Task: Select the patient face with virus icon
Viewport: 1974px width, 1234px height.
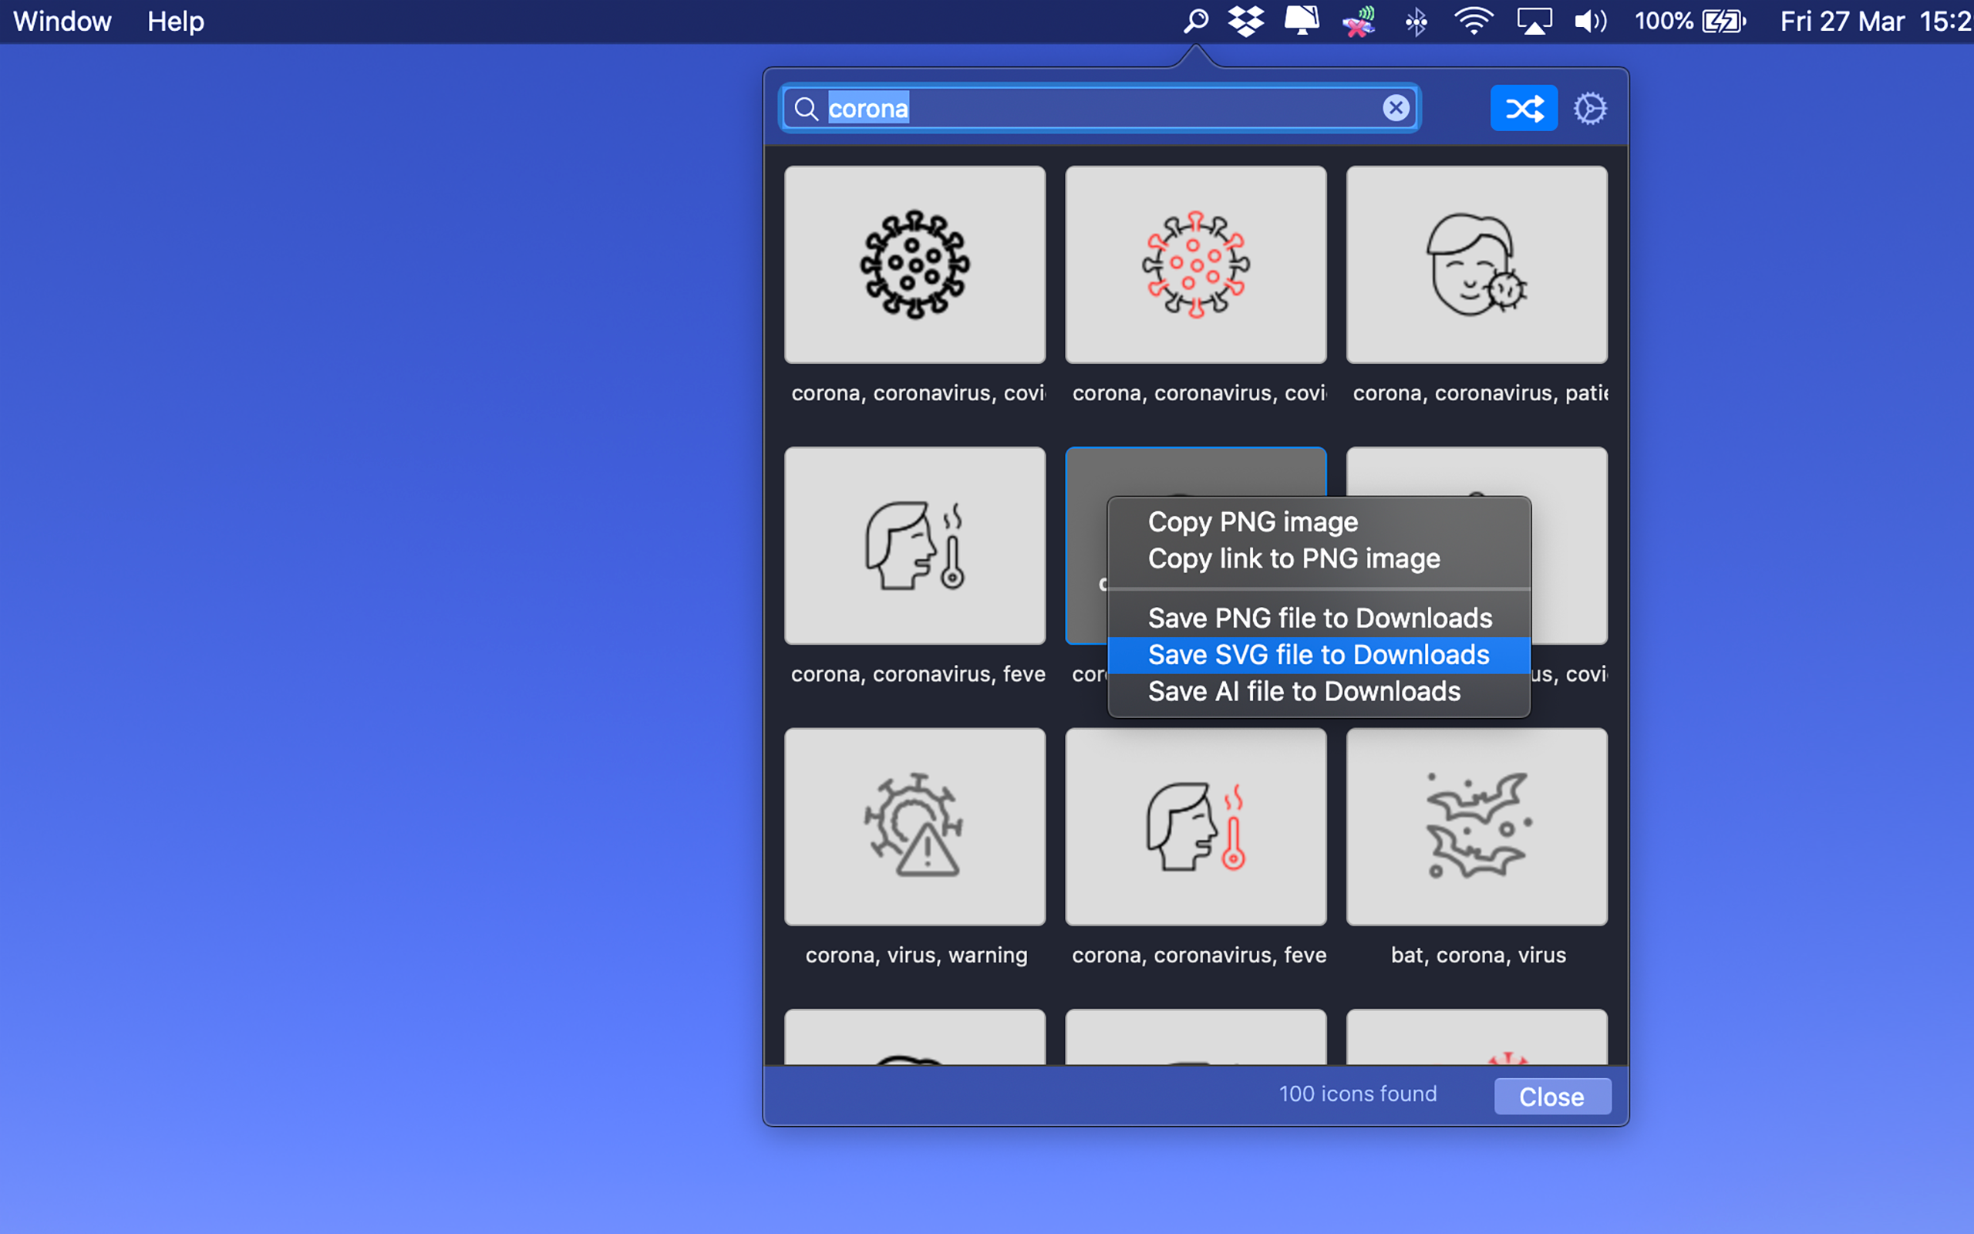Action: point(1476,265)
